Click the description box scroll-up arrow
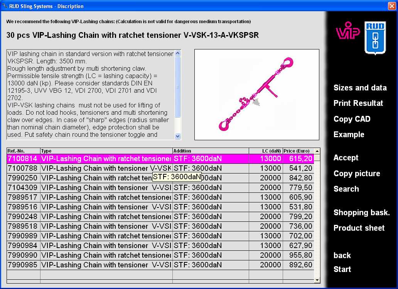This screenshot has height=289, width=398. coord(178,53)
